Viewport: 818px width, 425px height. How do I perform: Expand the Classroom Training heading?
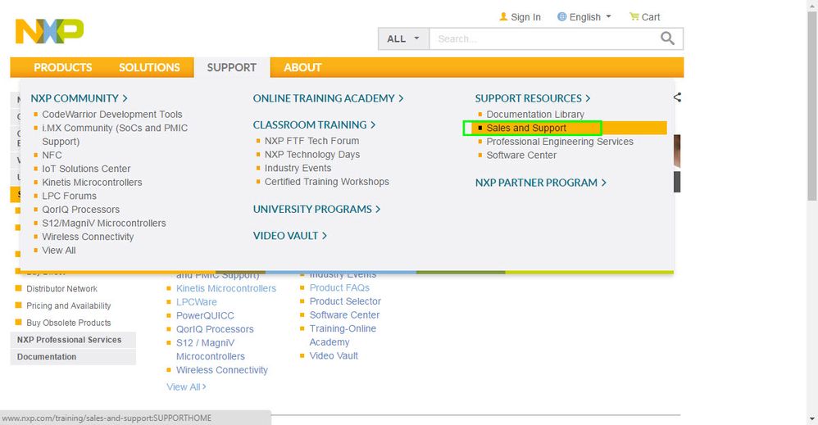point(314,124)
